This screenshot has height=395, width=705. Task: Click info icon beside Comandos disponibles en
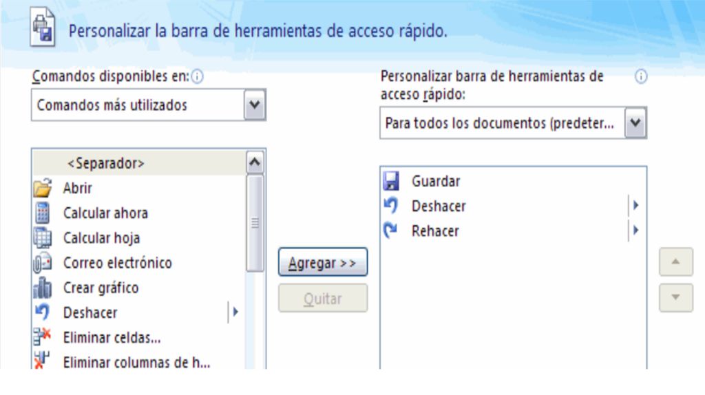tap(198, 77)
